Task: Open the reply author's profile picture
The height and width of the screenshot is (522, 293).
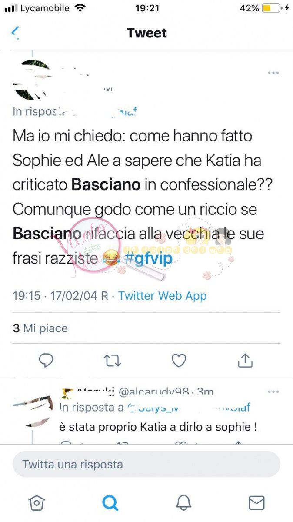Action: pyautogui.click(x=33, y=411)
